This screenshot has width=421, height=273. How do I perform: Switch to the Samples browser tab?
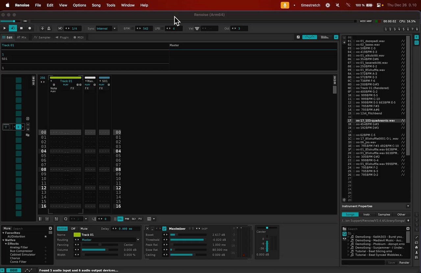pyautogui.click(x=384, y=215)
